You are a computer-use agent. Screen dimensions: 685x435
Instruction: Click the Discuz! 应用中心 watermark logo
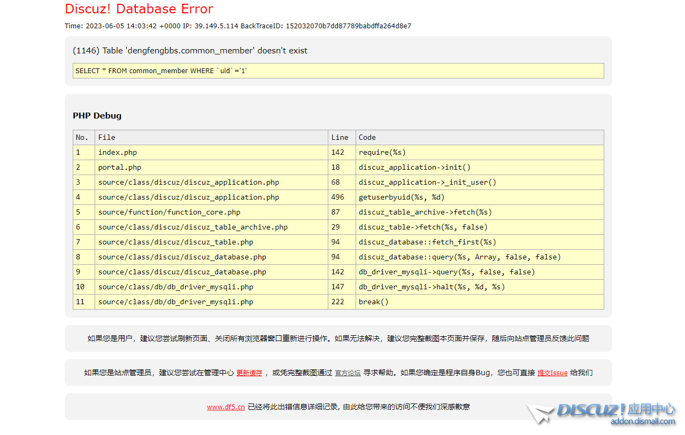click(615, 410)
